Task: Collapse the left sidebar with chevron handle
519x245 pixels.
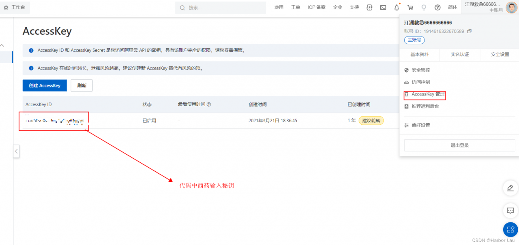Action: tap(16, 151)
